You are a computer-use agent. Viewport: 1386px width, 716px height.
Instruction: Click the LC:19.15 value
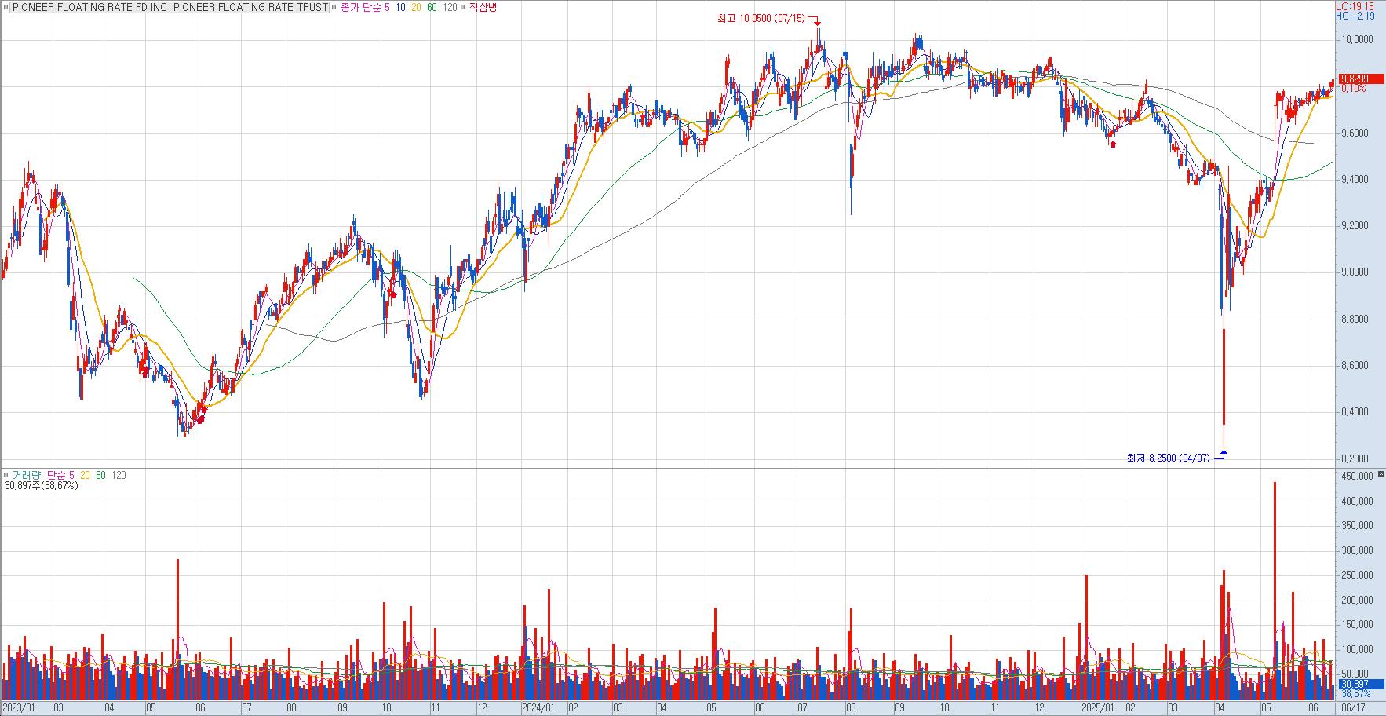[x=1355, y=5]
